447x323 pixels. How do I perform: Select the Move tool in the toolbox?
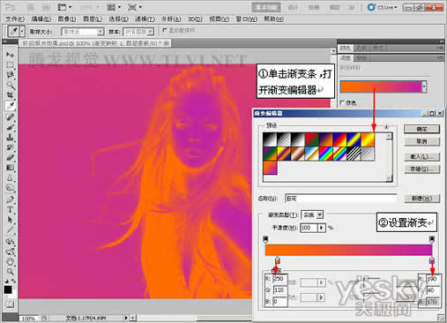[10, 55]
